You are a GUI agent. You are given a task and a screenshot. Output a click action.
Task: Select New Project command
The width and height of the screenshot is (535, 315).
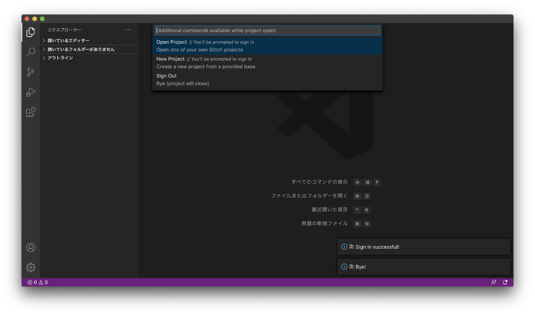(267, 63)
